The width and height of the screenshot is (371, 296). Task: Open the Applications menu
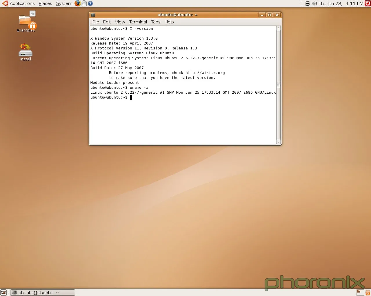tap(22, 3)
